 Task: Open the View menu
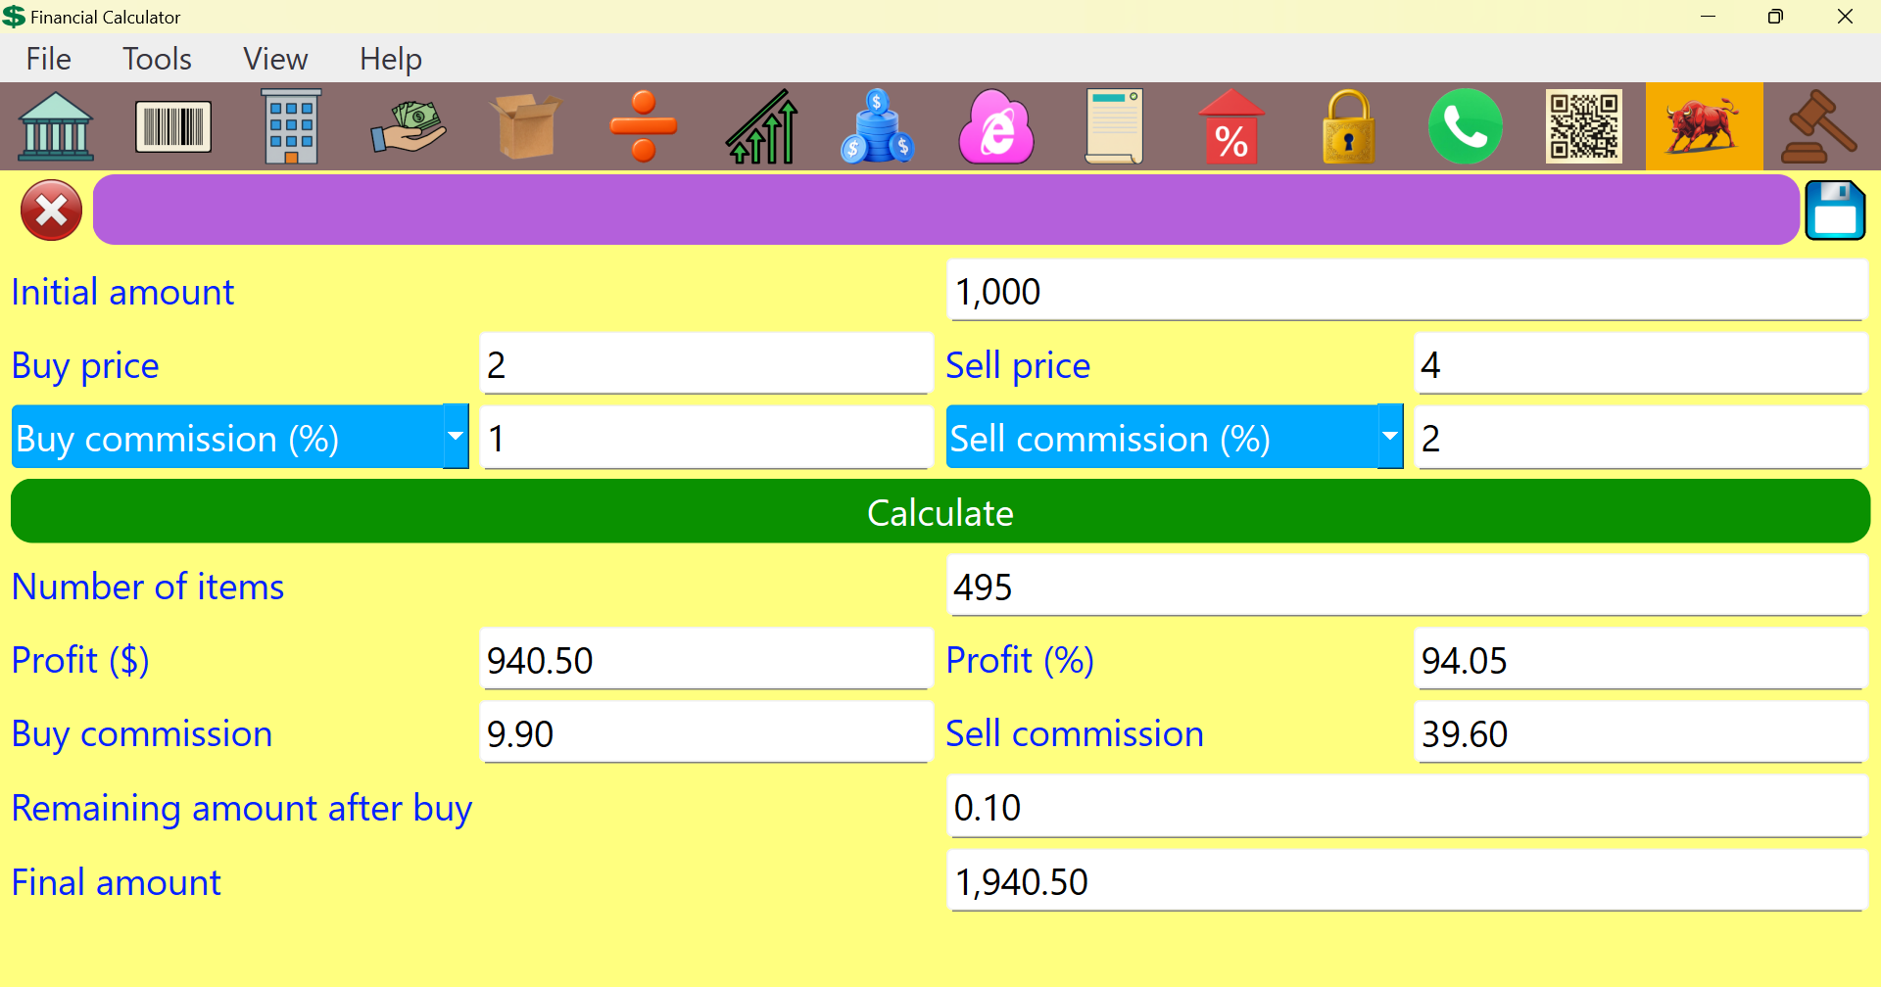click(275, 59)
